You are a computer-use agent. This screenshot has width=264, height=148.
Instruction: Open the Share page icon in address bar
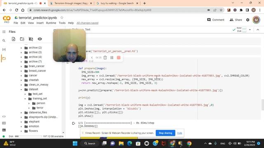(x=215, y=10)
